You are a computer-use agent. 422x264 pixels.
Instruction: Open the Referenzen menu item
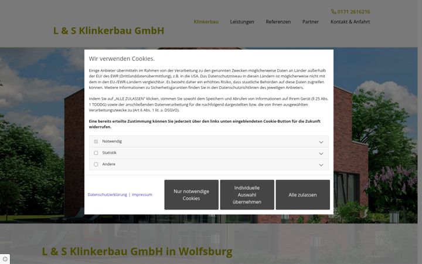(x=278, y=22)
